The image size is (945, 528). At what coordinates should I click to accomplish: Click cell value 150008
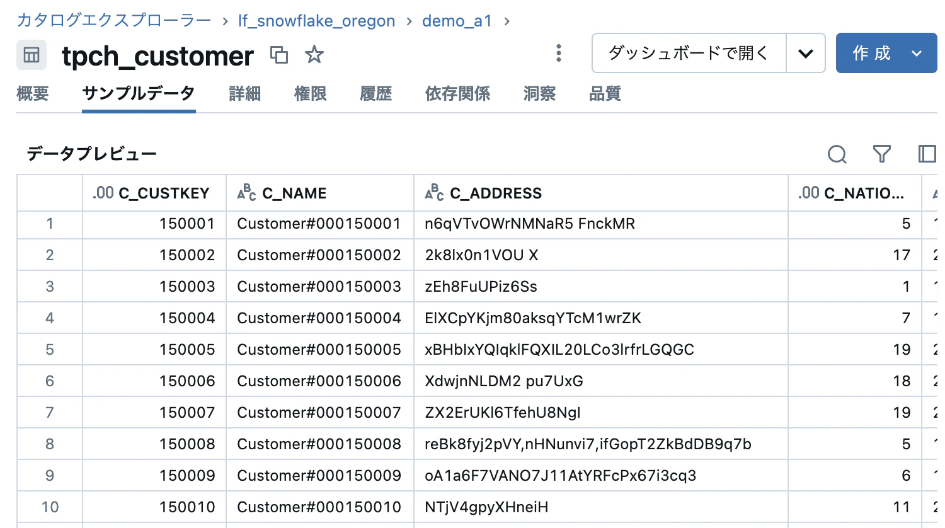point(187,444)
